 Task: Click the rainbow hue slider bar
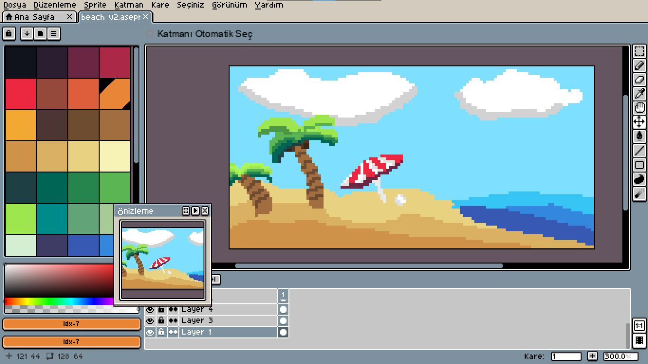point(59,301)
